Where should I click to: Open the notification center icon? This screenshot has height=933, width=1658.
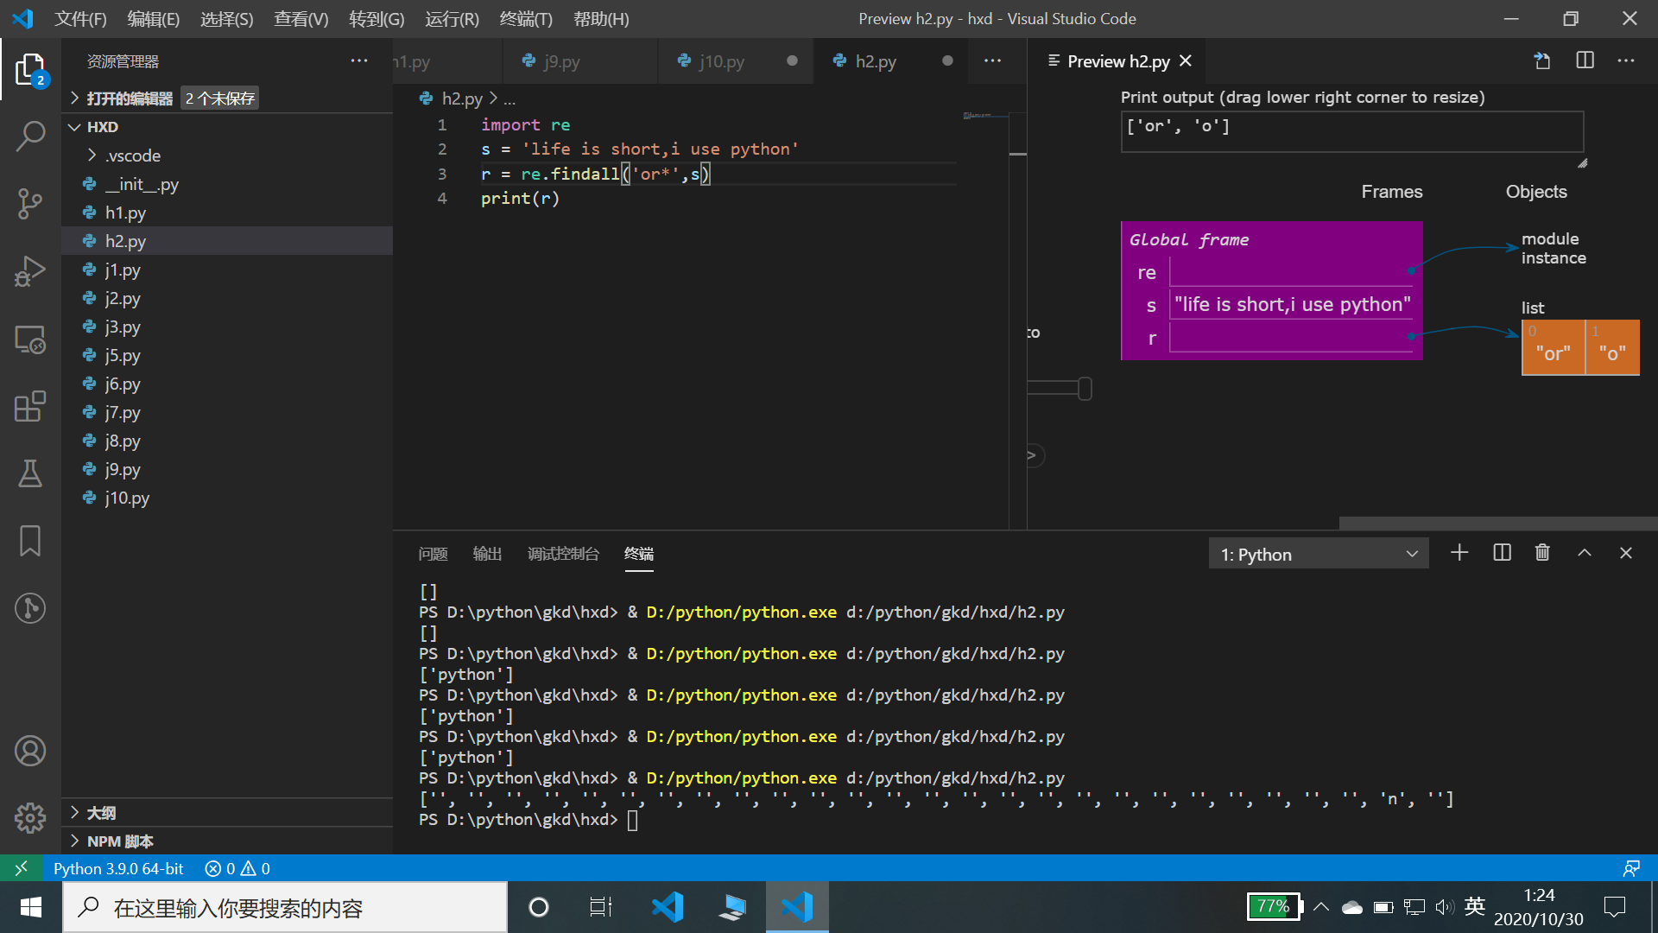[1614, 907]
